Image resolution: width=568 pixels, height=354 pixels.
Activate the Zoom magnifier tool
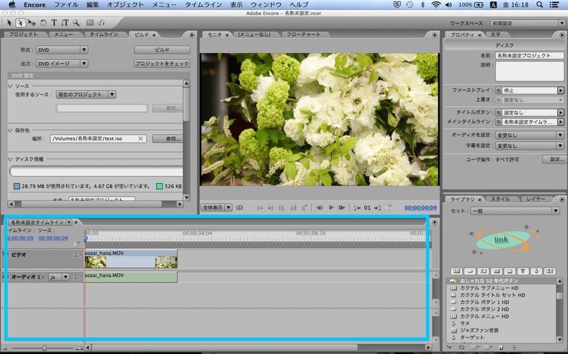coord(76,23)
